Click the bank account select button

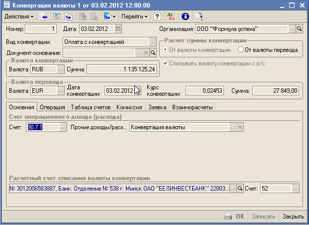click(233, 189)
